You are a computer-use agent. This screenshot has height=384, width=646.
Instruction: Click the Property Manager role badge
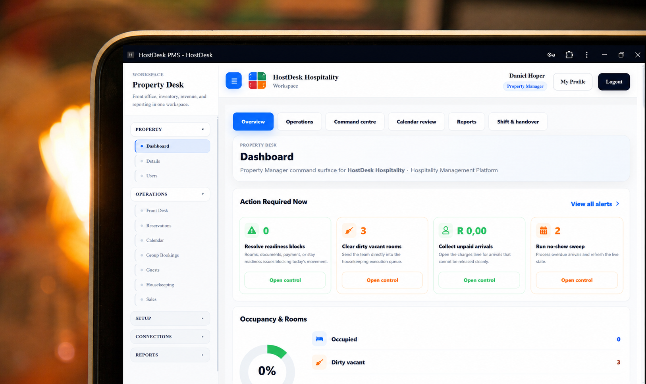click(x=525, y=86)
